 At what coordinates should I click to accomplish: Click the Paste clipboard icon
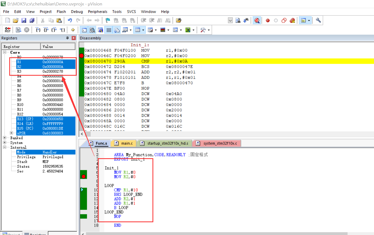[x=59, y=20]
